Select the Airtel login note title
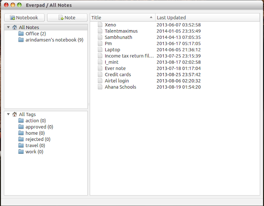Image resolution: width=264 pixels, height=206 pixels. [117, 81]
